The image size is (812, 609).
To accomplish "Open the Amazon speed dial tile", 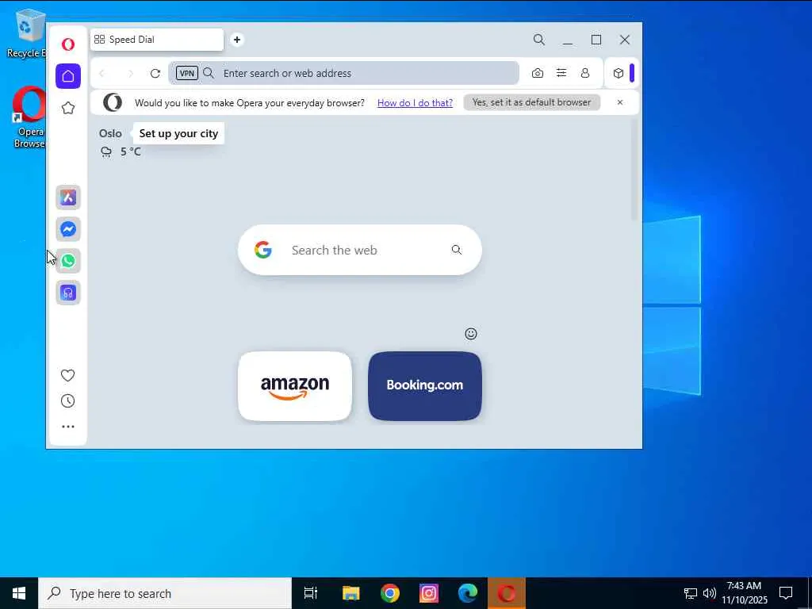I will [x=295, y=386].
